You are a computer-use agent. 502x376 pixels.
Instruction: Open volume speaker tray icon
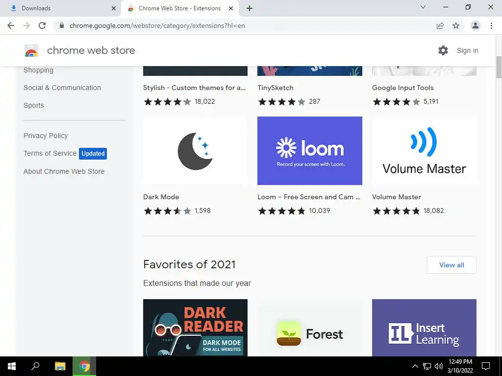[x=439, y=366]
